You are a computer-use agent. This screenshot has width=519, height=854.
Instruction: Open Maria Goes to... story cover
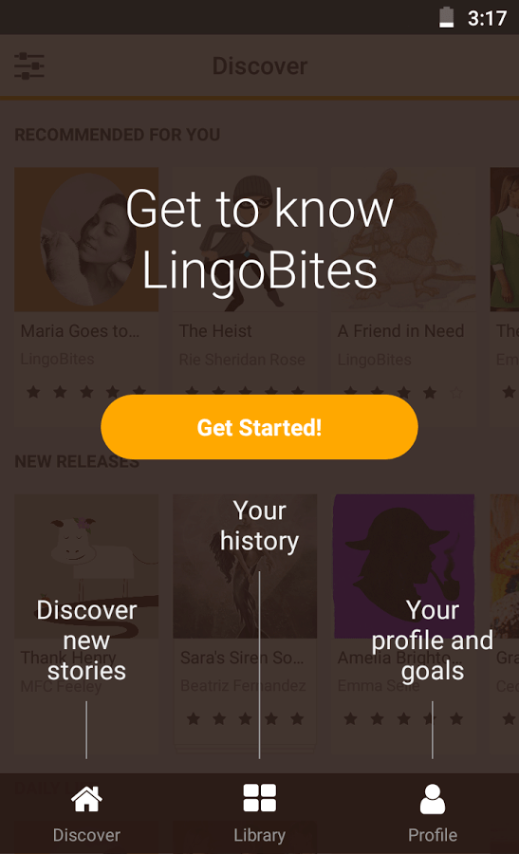pyautogui.click(x=86, y=240)
